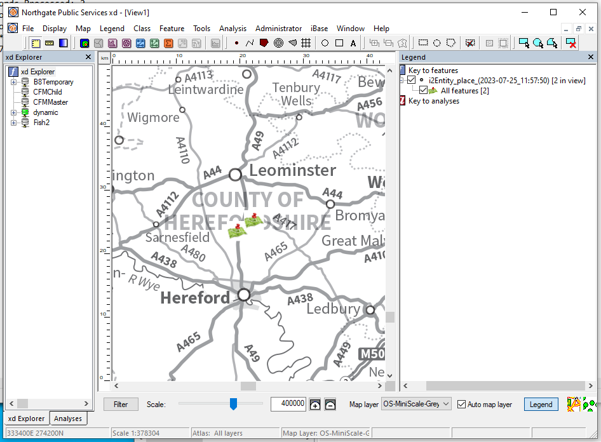Enable the Auto map layer checkbox
Screen dimensions: 601x442
click(x=460, y=404)
